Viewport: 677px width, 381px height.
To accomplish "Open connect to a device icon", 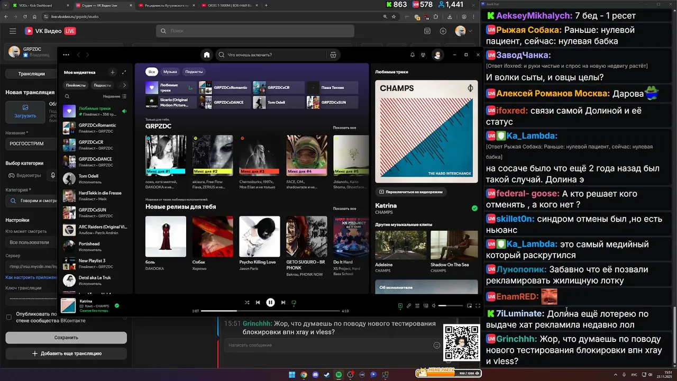I will pyautogui.click(x=425, y=305).
